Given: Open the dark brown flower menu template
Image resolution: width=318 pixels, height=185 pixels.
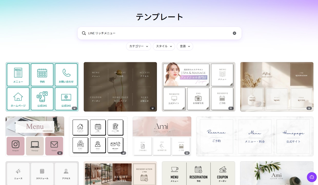Looking at the screenshot, I should tap(120, 87).
